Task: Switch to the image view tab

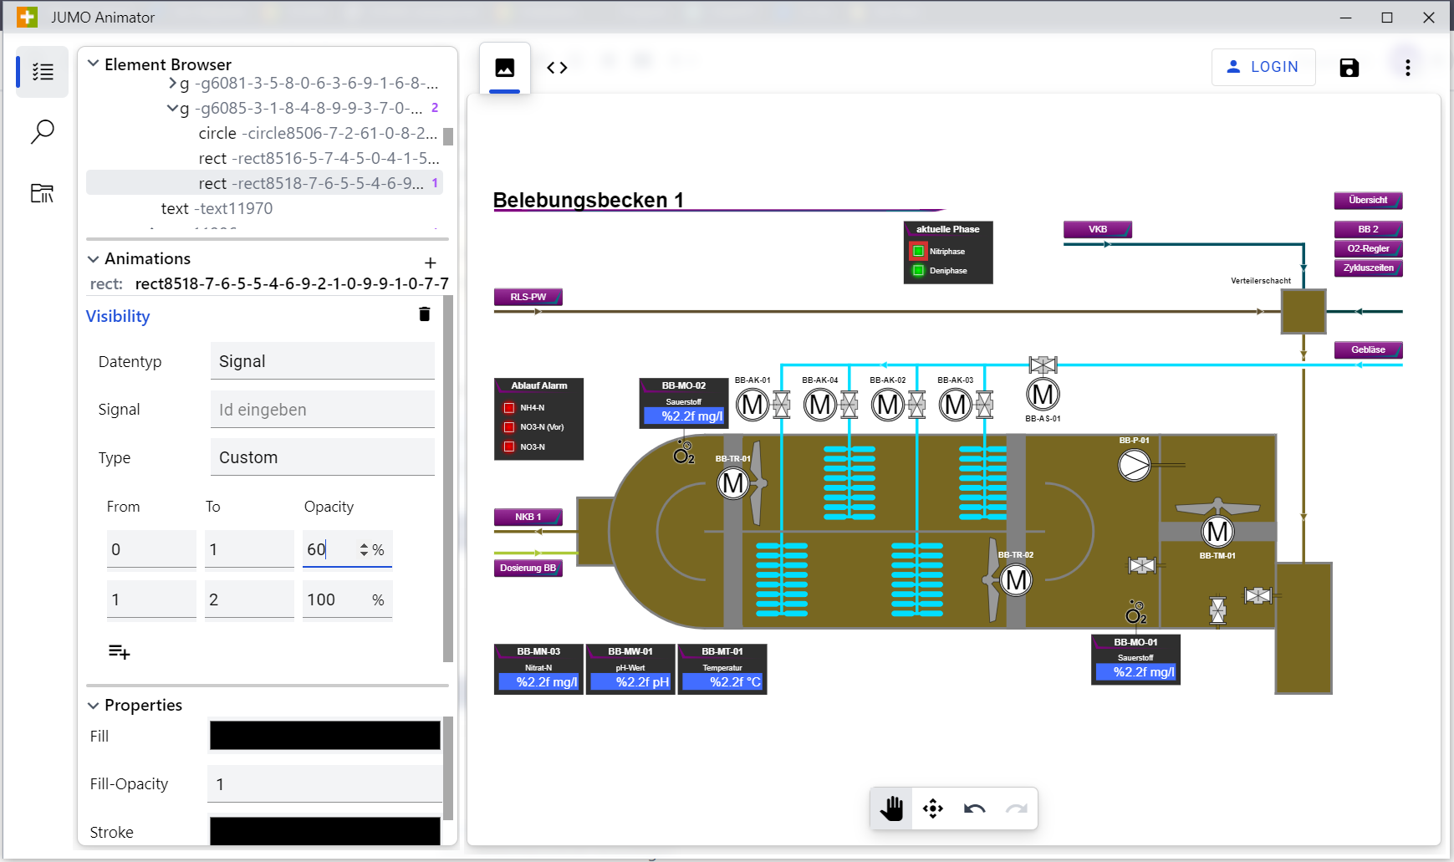Action: click(505, 68)
